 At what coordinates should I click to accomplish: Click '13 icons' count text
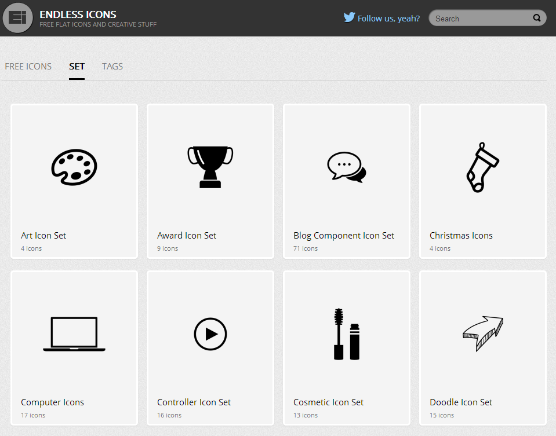pos(306,415)
